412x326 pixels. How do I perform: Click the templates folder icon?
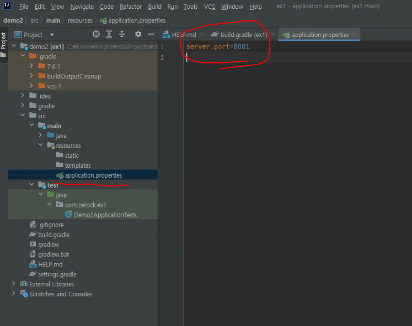[60, 165]
